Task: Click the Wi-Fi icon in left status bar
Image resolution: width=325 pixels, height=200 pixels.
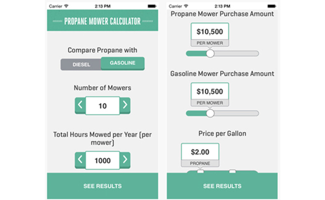Action: pyautogui.click(x=66, y=6)
